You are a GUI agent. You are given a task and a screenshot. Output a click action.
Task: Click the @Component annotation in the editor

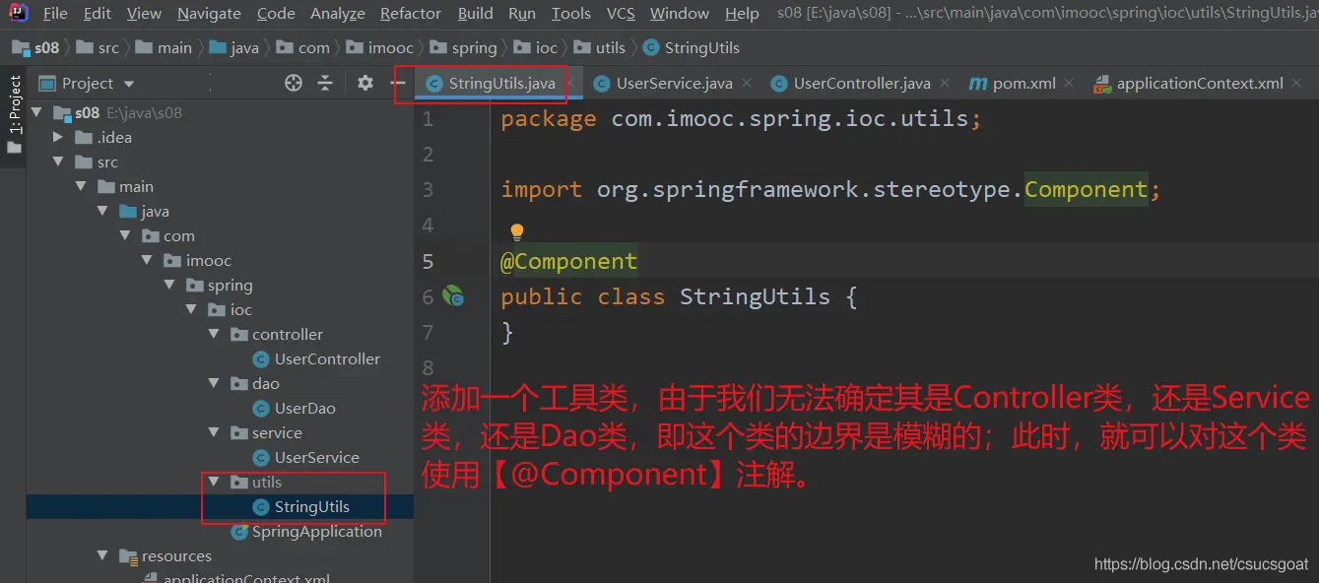click(569, 261)
